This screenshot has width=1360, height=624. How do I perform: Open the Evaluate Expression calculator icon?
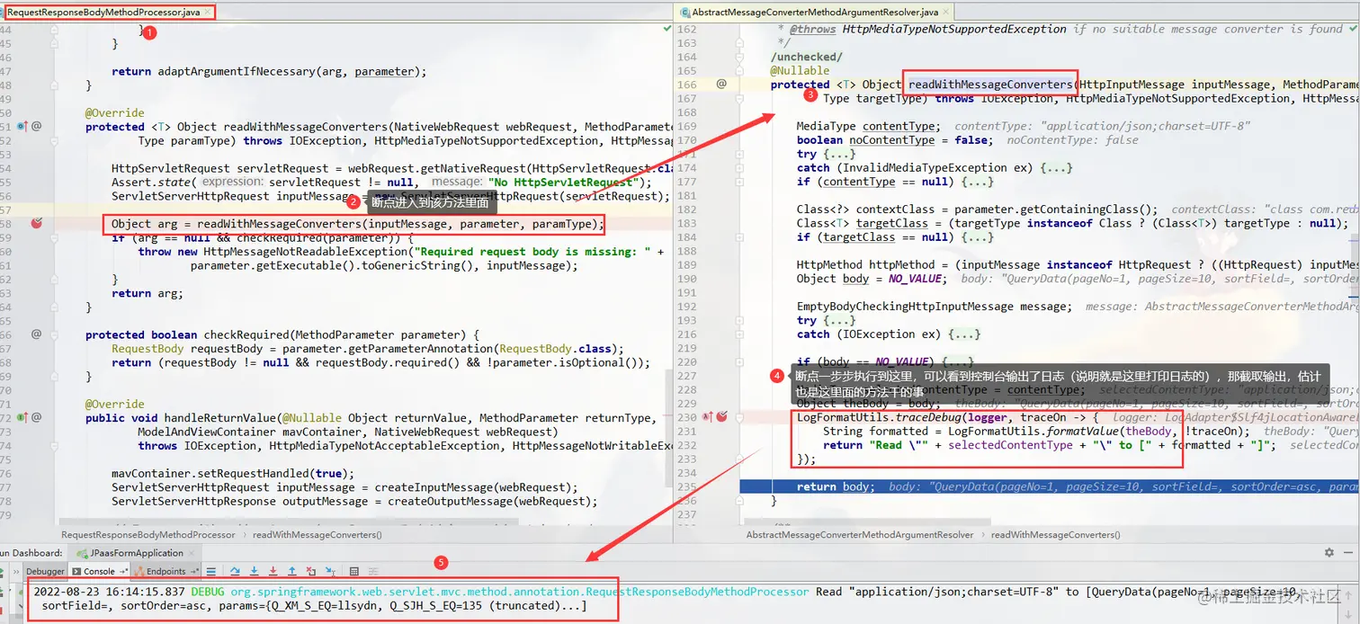(x=353, y=571)
